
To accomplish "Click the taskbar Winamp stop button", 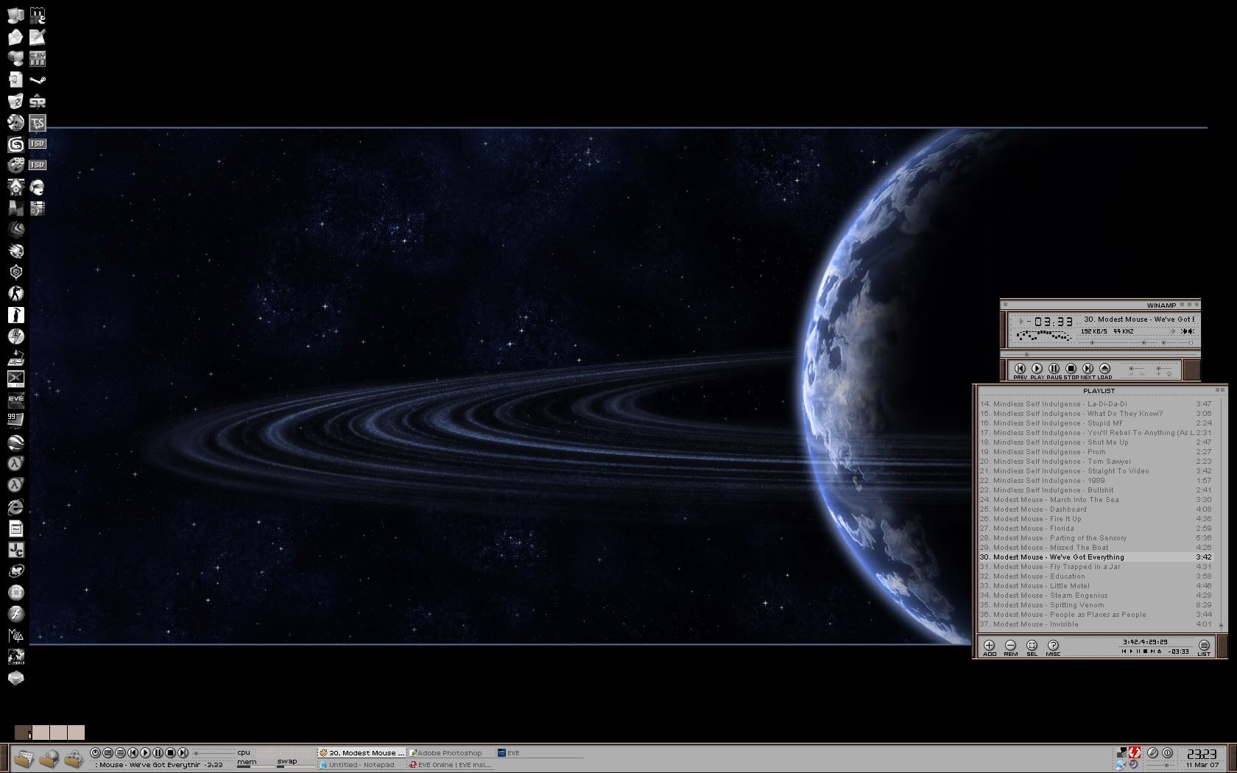I will point(170,752).
